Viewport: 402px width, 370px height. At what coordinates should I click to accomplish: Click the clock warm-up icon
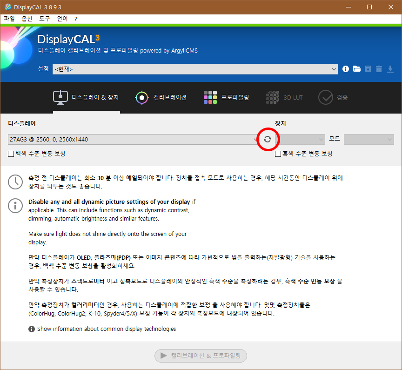click(15, 182)
